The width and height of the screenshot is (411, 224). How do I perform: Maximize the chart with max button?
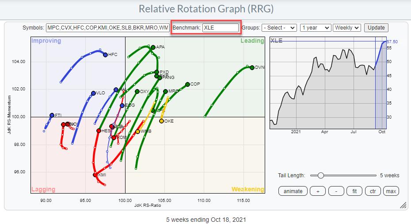(391, 191)
